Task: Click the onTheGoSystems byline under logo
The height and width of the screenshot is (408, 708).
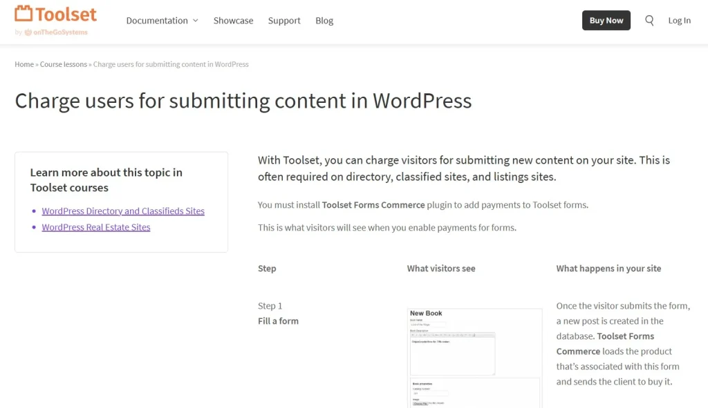Action: [x=51, y=32]
